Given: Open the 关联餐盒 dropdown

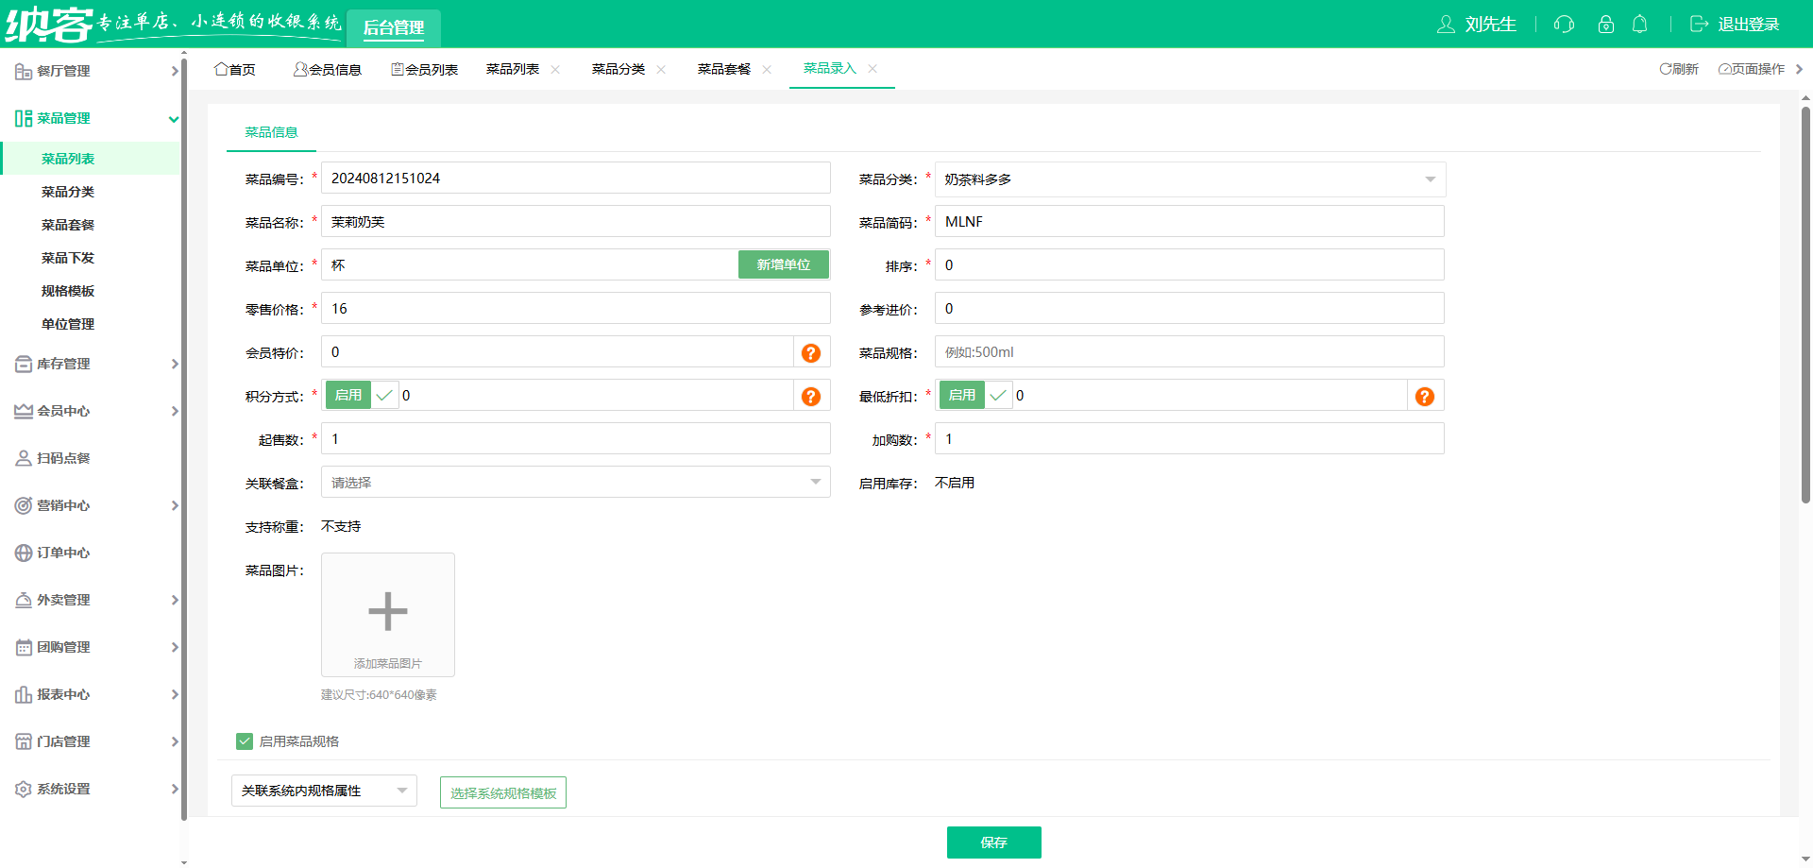Looking at the screenshot, I should 575,483.
